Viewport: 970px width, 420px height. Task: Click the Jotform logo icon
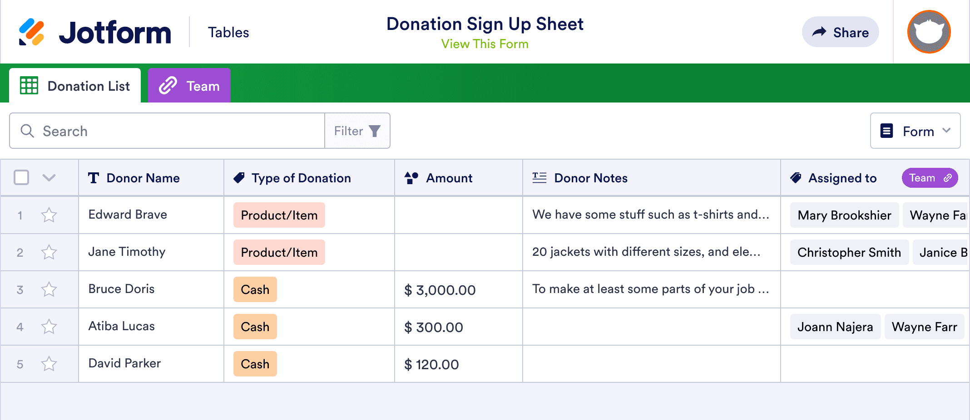[x=31, y=32]
